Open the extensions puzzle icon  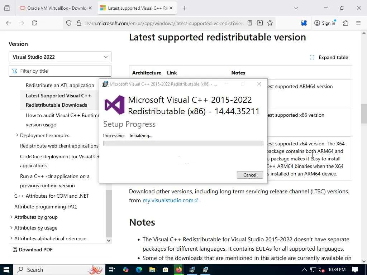[345, 23]
